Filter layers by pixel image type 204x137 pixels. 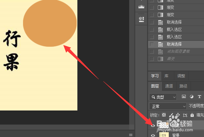point(184,96)
